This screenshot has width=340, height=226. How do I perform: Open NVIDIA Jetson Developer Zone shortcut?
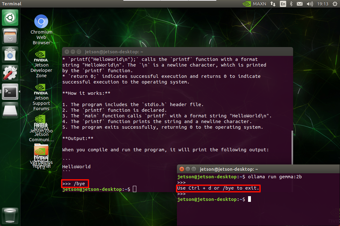coord(41,64)
